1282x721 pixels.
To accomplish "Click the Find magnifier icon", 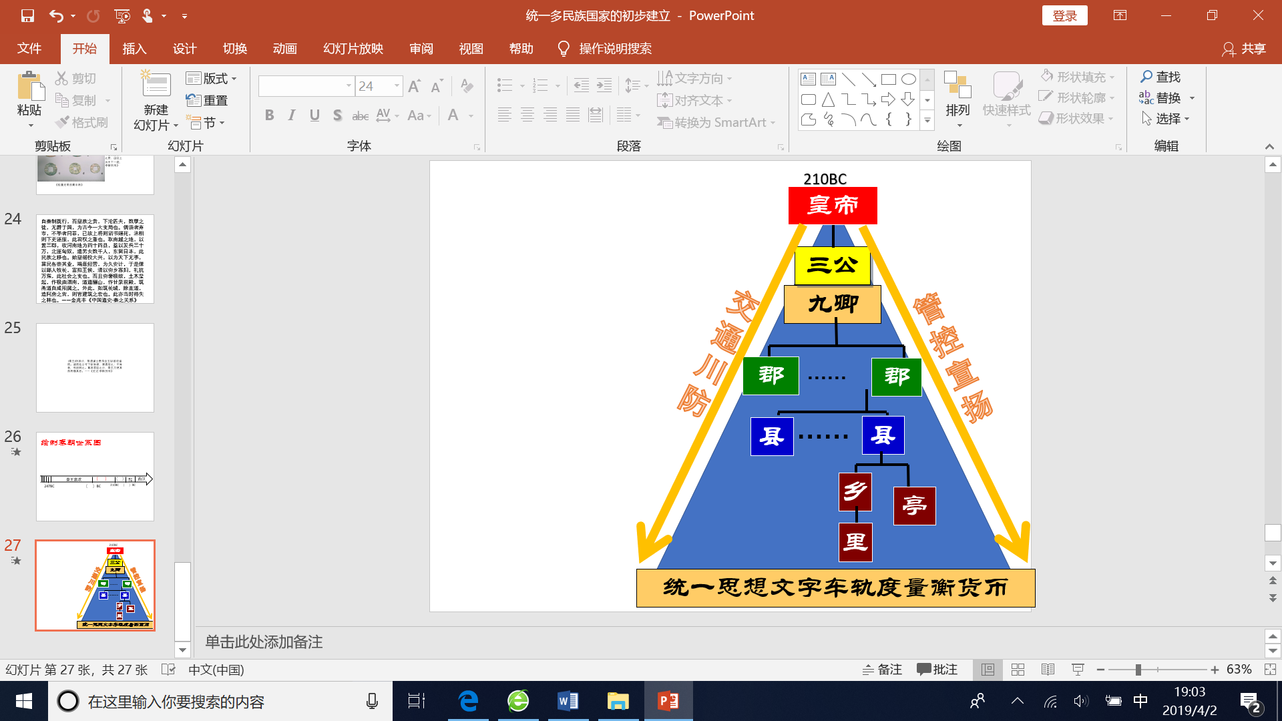I will point(1146,77).
